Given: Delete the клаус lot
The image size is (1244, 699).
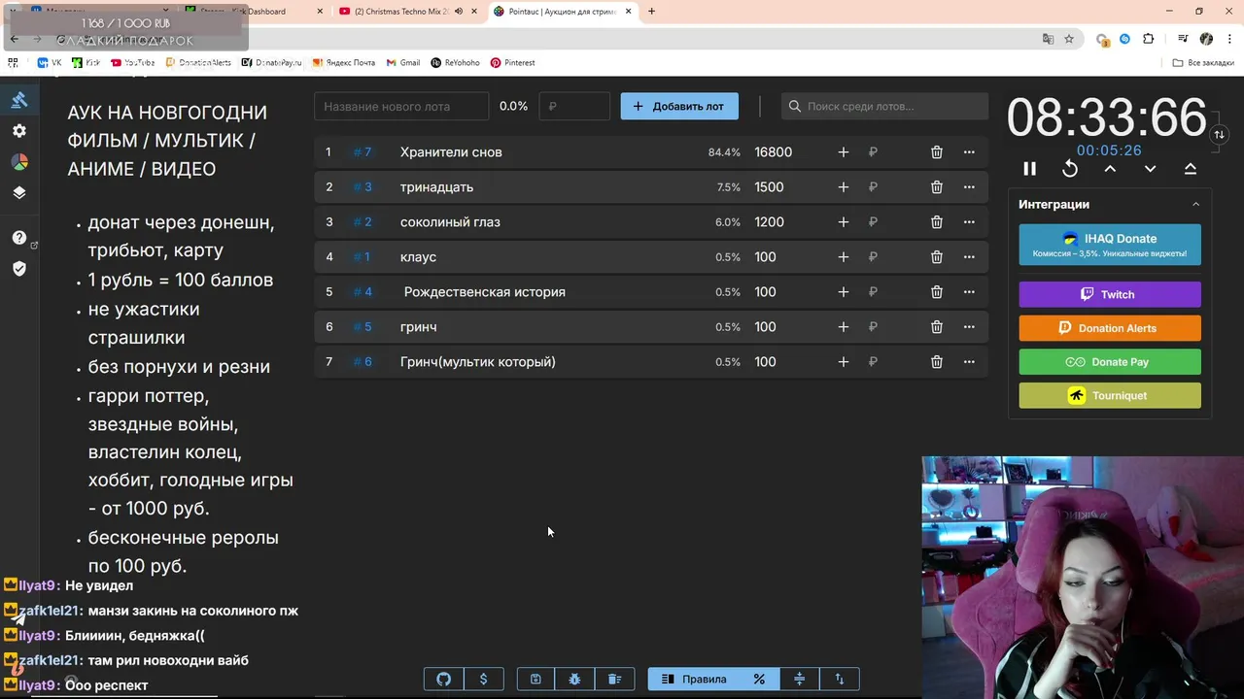Looking at the screenshot, I should pyautogui.click(x=937, y=257).
